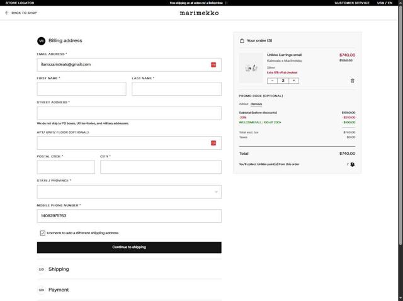Image resolution: width=403 pixels, height=301 pixels.
Task: Click Continue to shipping button
Action: 129,247
